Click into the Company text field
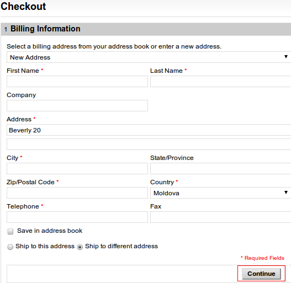Screen dimensions: 291x283 pos(77,105)
